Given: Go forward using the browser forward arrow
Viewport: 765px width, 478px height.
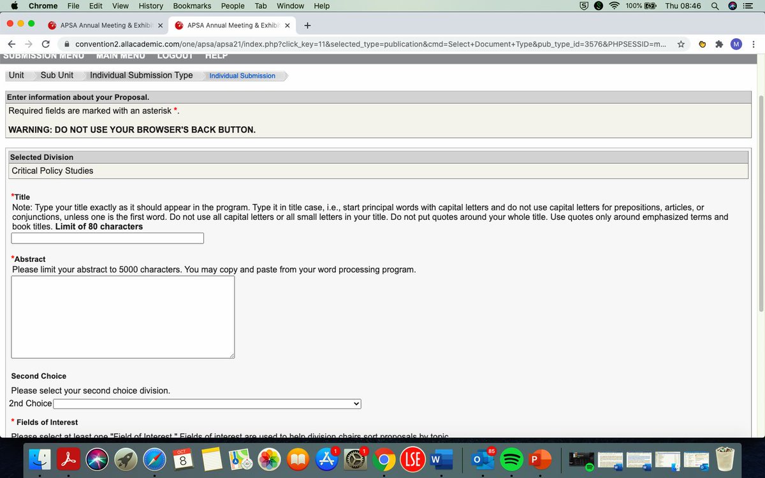Looking at the screenshot, I should pyautogui.click(x=29, y=44).
